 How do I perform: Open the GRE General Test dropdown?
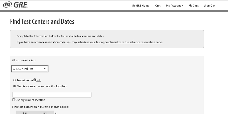coord(30,69)
